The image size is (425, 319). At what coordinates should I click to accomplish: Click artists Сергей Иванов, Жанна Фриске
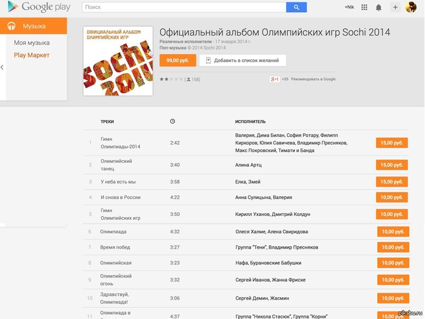(270, 280)
